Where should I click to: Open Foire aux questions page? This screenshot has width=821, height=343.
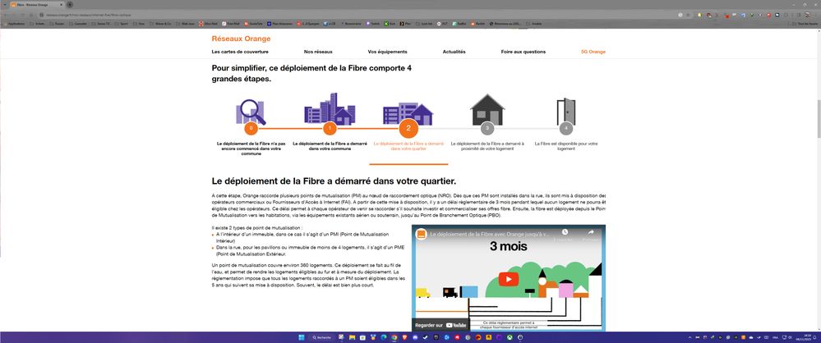523,52
